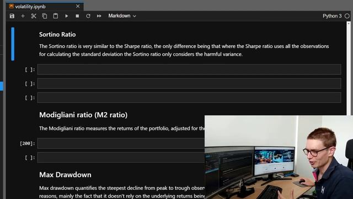
Task: Interrupt the kernel with the stop icon
Action: pos(77,16)
